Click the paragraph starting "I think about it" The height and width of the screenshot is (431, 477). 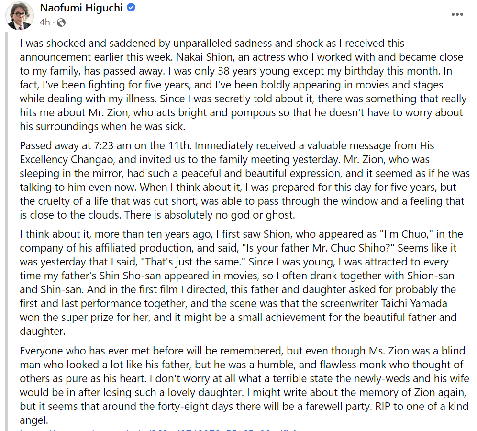click(239, 282)
